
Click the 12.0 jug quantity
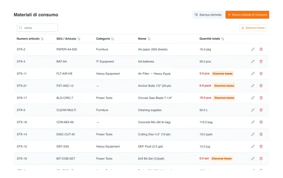(205, 146)
